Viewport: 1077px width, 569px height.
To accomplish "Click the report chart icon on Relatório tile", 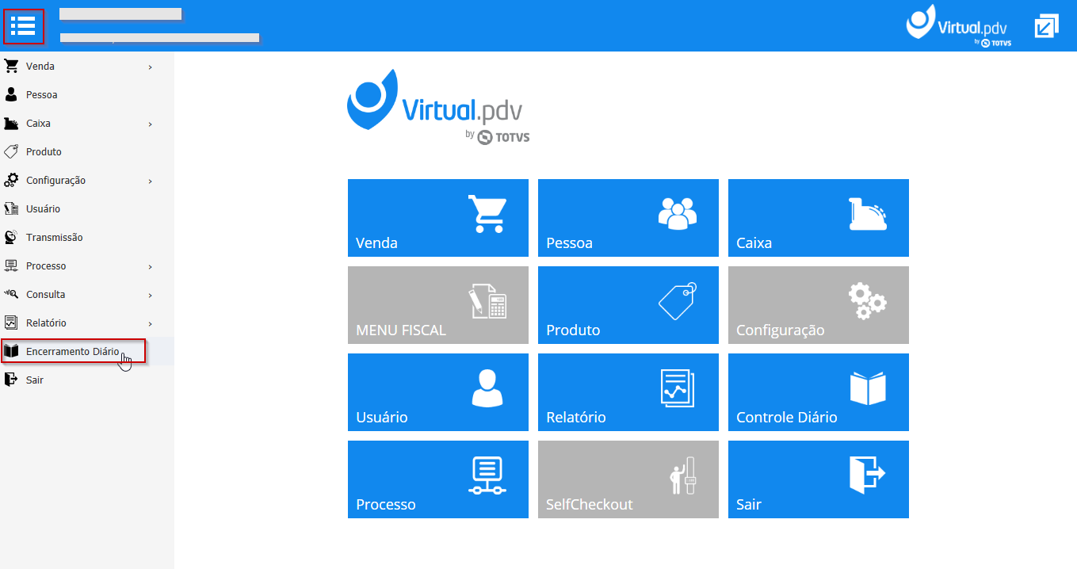I will [678, 388].
